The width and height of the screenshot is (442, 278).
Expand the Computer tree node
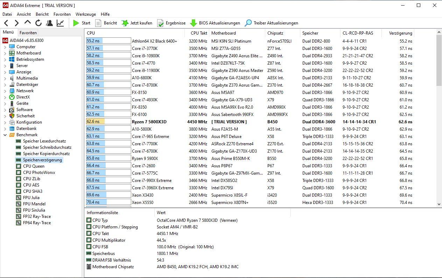5,47
